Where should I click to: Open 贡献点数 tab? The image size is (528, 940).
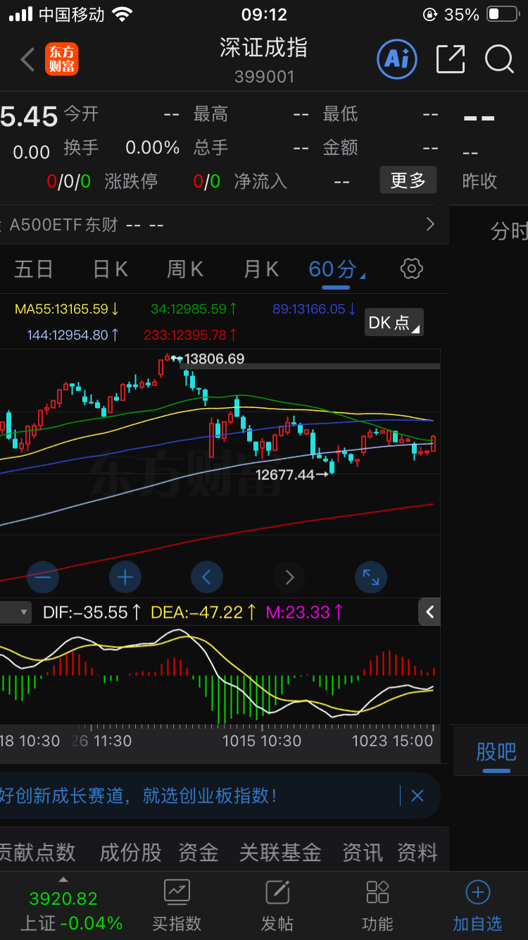point(37,853)
